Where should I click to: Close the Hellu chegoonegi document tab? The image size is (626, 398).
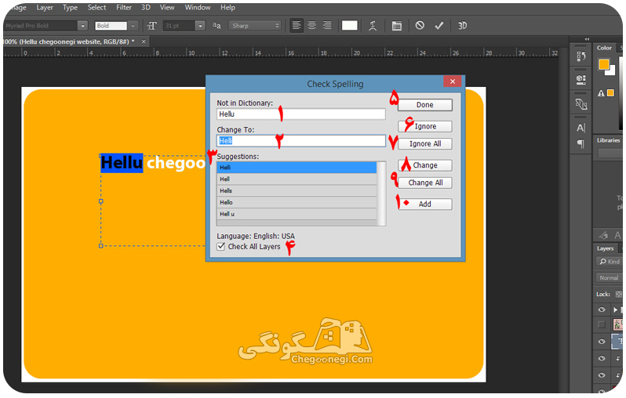(x=144, y=42)
